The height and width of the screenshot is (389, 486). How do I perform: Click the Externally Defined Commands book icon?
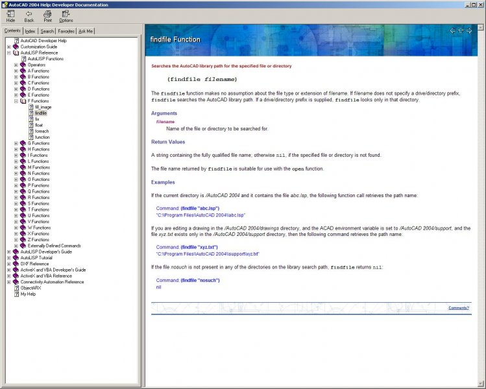(23, 246)
